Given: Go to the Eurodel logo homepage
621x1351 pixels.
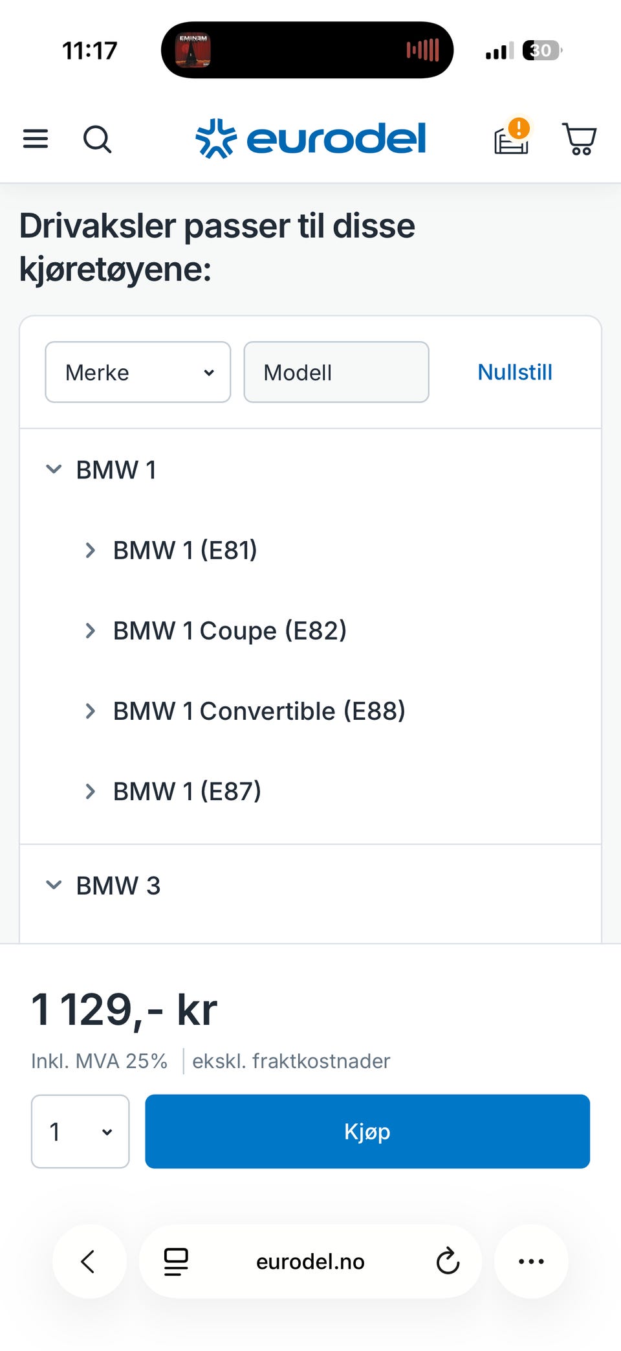Looking at the screenshot, I should [310, 139].
